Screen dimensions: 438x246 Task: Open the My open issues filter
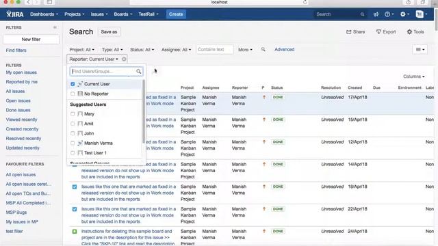point(21,72)
